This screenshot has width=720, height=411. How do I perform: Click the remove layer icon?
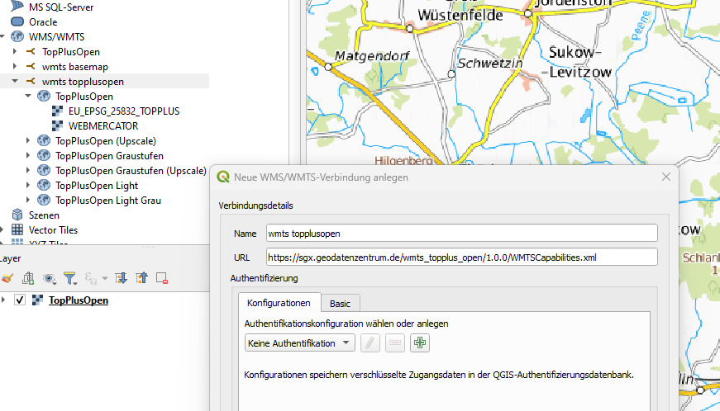pos(162,278)
